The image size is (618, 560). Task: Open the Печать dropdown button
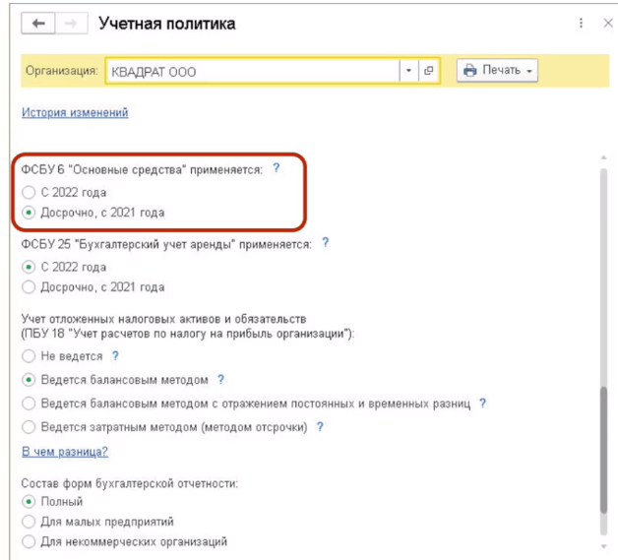tap(498, 71)
